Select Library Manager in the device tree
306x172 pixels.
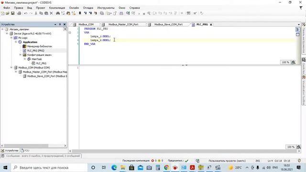pyautogui.click(x=39, y=46)
